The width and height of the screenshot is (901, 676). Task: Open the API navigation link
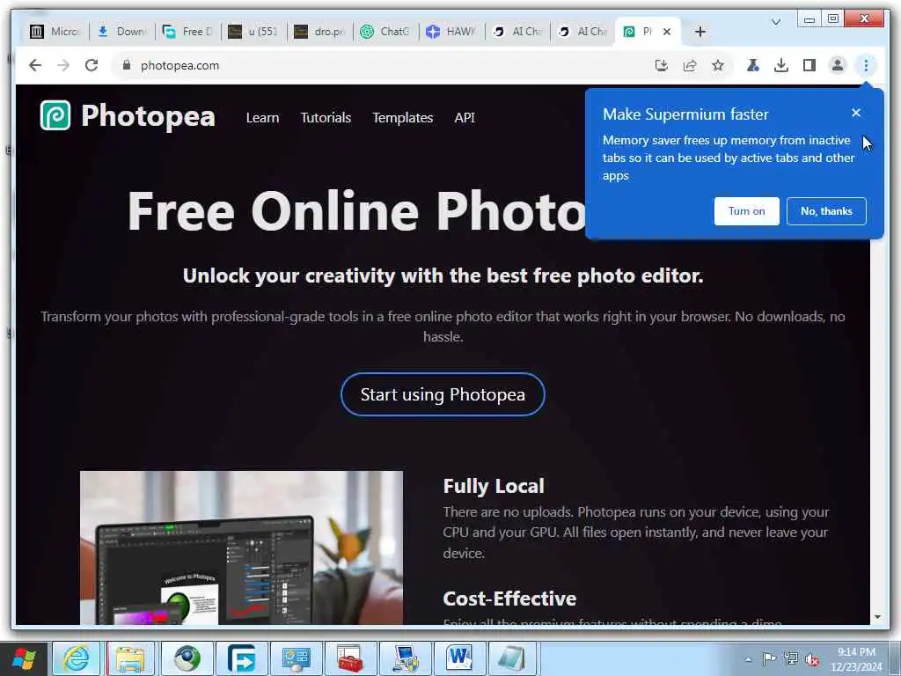(x=465, y=117)
